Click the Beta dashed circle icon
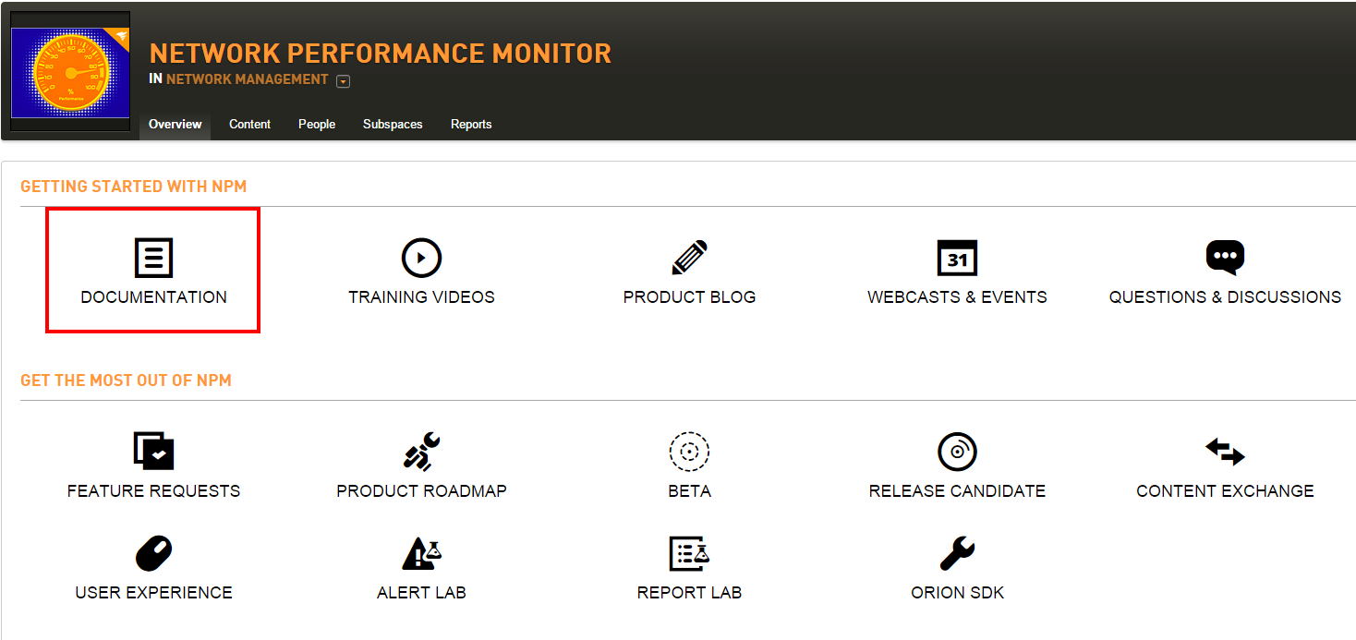Image resolution: width=1356 pixels, height=640 pixels. (689, 452)
